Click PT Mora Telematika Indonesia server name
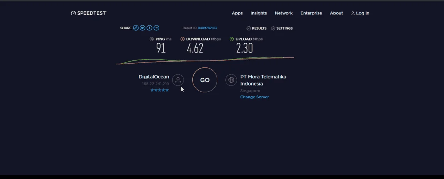The image size is (444, 179). pyautogui.click(x=263, y=80)
